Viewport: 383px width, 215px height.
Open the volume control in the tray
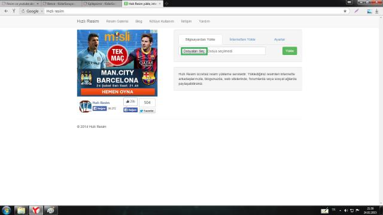(x=346, y=211)
